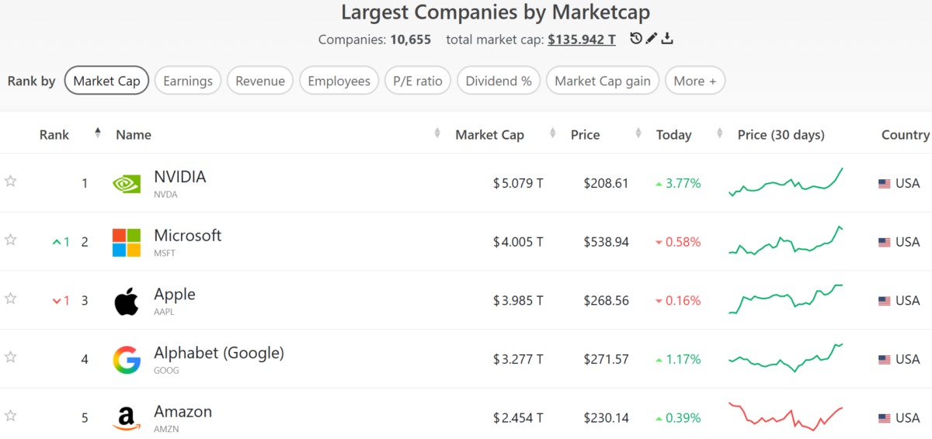Image resolution: width=932 pixels, height=439 pixels.
Task: Click the pencil edit icon
Action: [652, 39]
